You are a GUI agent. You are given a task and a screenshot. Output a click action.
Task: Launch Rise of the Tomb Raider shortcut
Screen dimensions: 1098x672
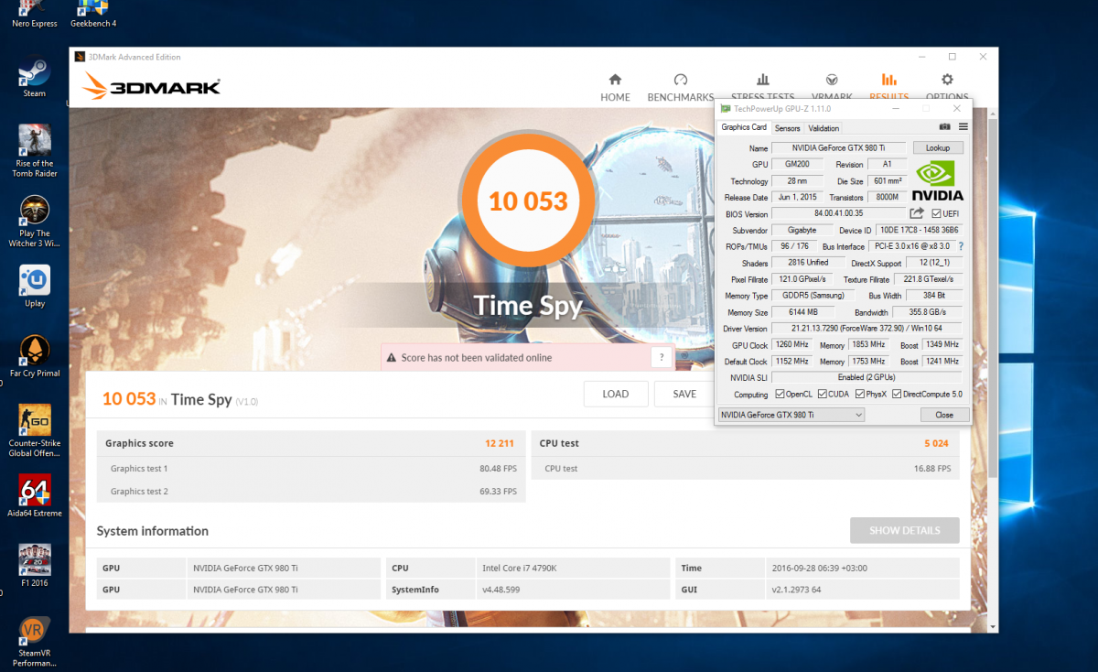35,151
